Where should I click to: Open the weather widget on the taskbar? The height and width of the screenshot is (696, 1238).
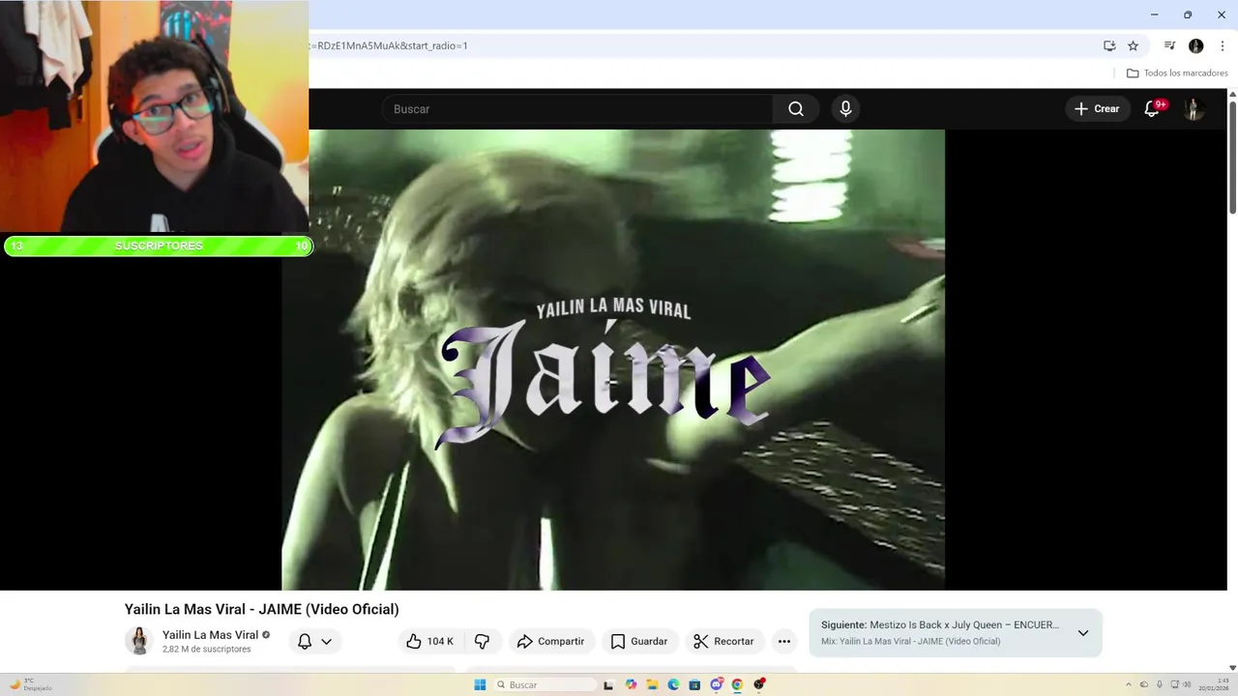[29, 684]
